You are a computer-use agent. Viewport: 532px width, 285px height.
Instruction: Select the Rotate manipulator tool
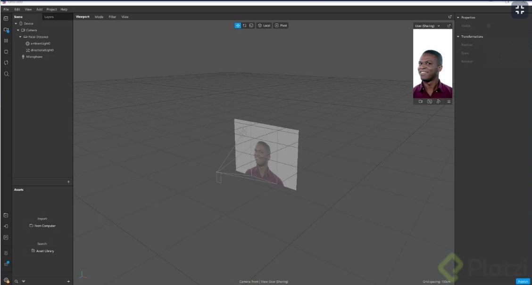(244, 25)
